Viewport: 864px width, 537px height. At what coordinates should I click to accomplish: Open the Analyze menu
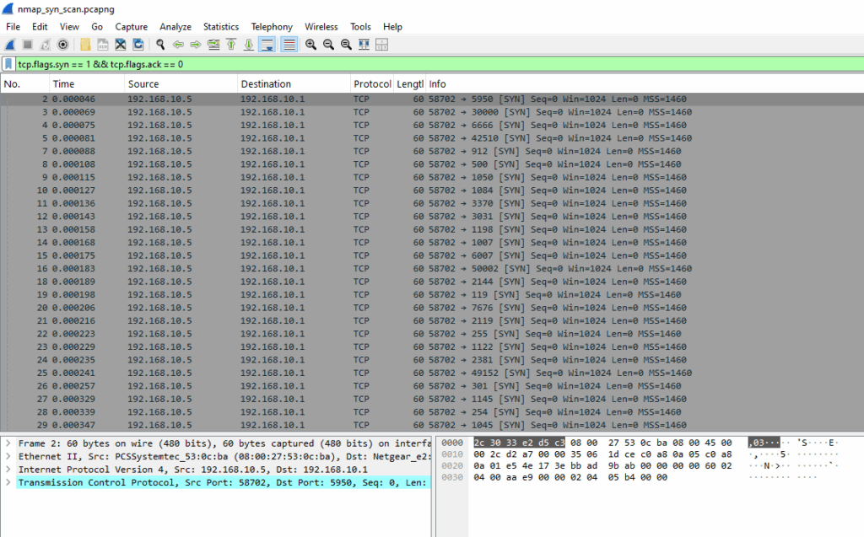click(x=175, y=26)
